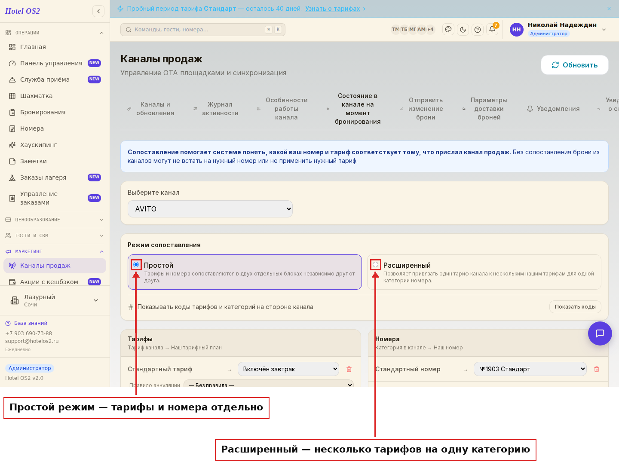Viewport: 619px width, 471px height.
Task: Expand the Ценообразование sidebar section
Action: [55, 220]
